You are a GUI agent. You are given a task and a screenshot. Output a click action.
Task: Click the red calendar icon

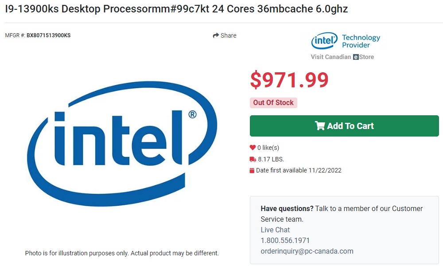[252, 171]
